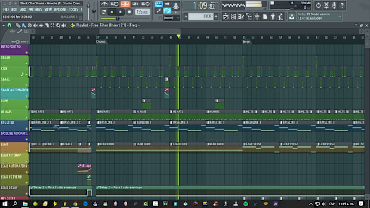Open the first LEAD CORO clip menu

98,144
